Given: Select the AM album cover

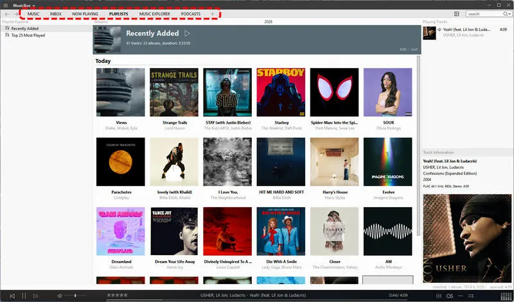Looking at the screenshot, I should pos(388,231).
